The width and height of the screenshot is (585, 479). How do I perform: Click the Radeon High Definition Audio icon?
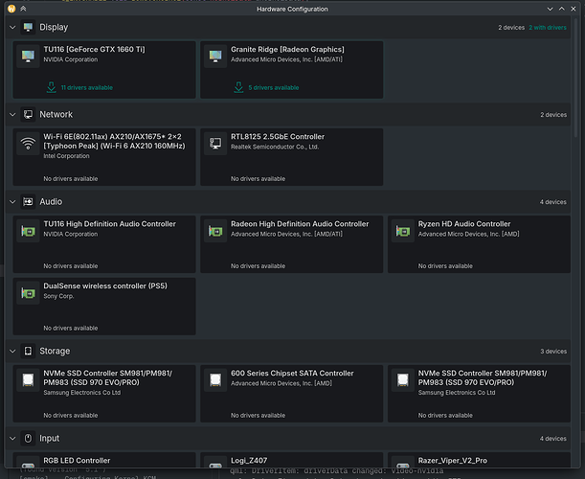215,233
